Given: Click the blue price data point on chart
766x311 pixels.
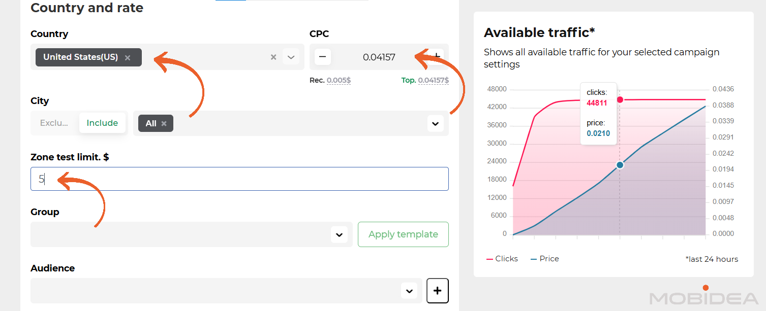Looking at the screenshot, I should click(620, 165).
